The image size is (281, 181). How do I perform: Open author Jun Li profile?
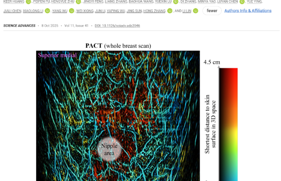pyautogui.click(x=100, y=11)
